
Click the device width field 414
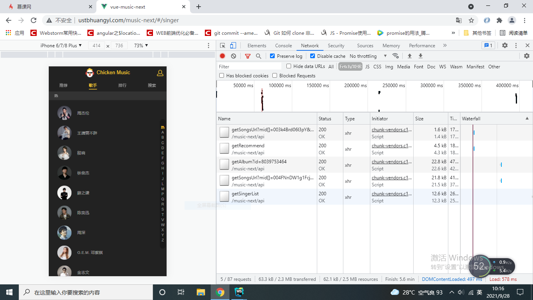97,46
